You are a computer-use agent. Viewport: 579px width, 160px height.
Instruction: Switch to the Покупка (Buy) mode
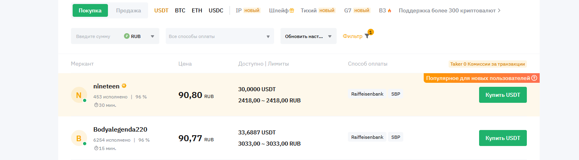tap(90, 10)
